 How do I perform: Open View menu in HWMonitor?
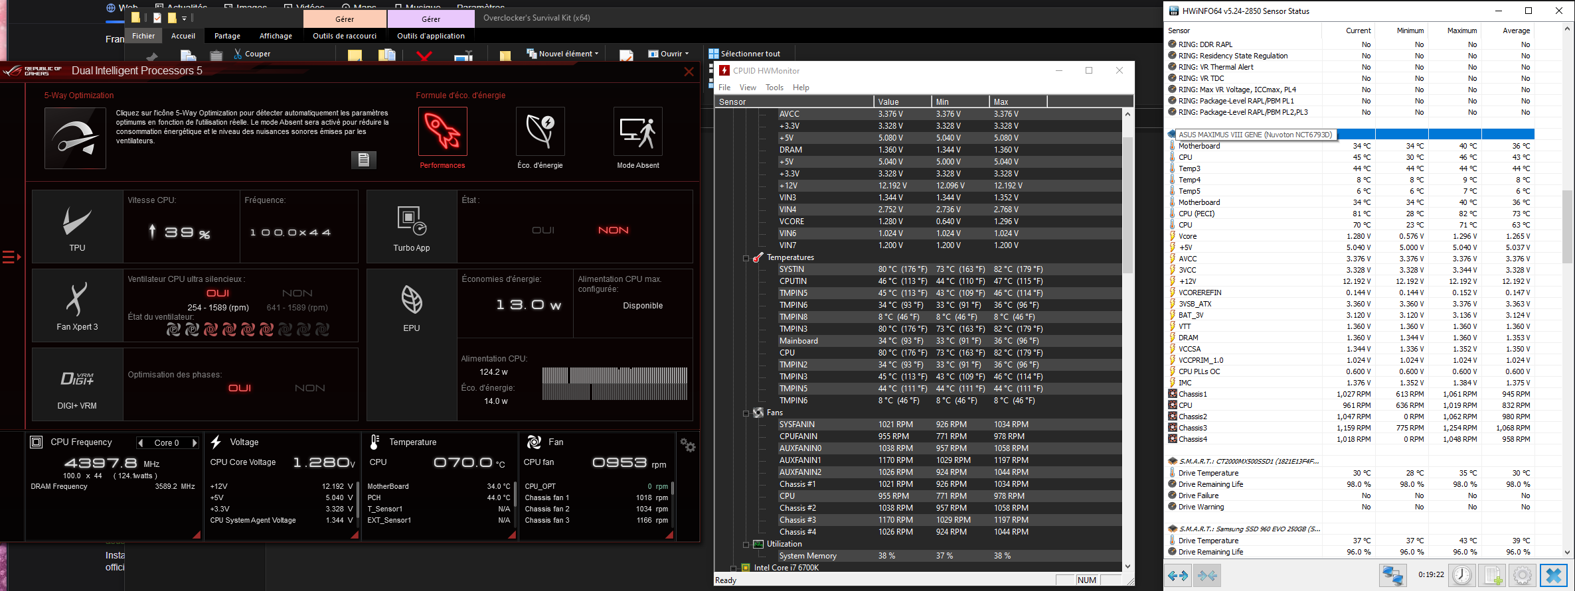(748, 88)
